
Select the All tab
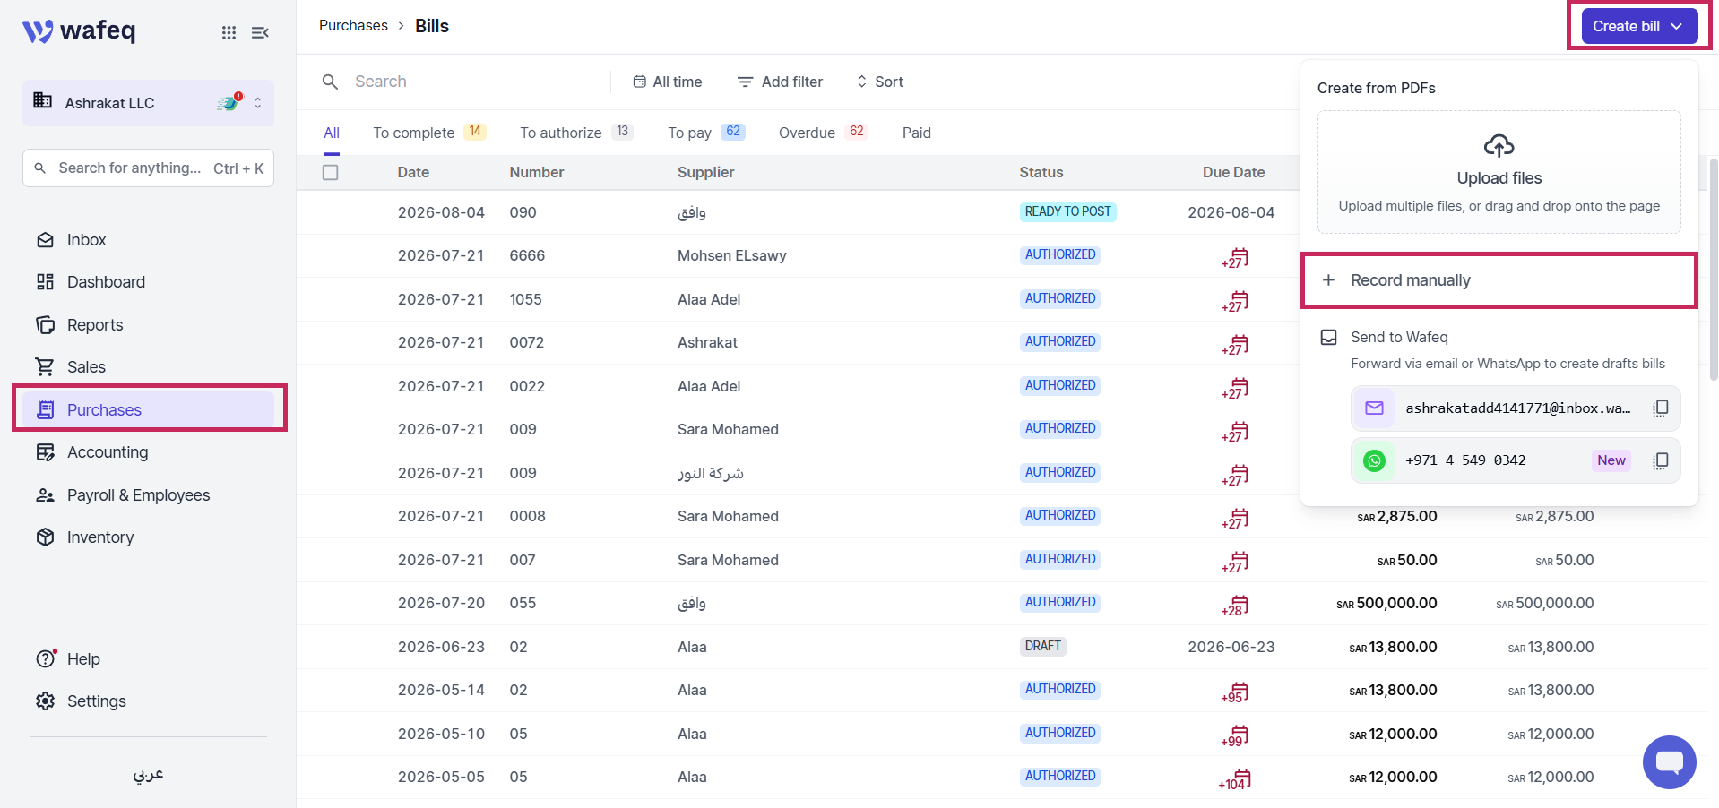(332, 133)
